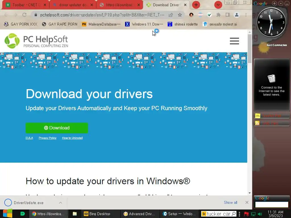
Task: Click the face avatar extension icon
Action: [191, 15]
